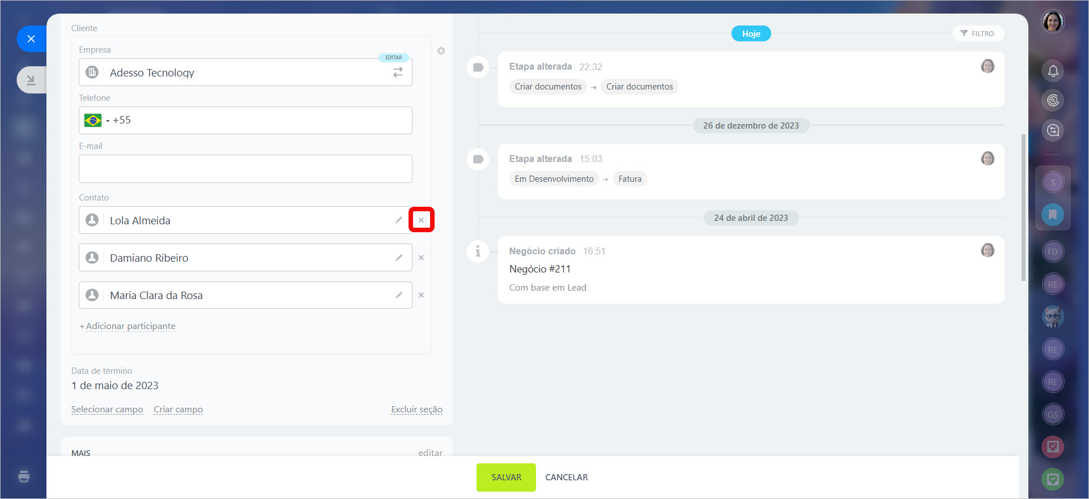Click 26 de dezembro de 2023 date marker
This screenshot has height=499, width=1089.
(751, 126)
